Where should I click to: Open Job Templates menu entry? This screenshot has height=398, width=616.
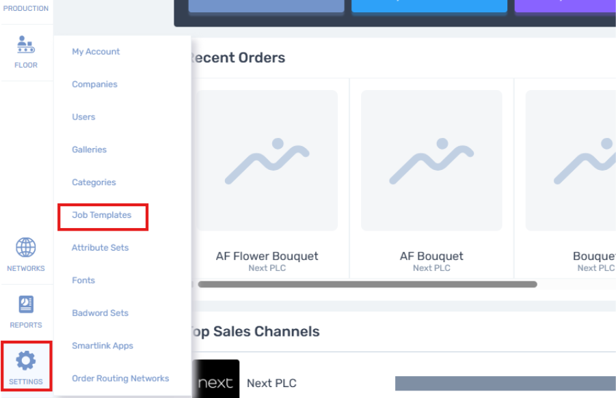click(x=101, y=215)
